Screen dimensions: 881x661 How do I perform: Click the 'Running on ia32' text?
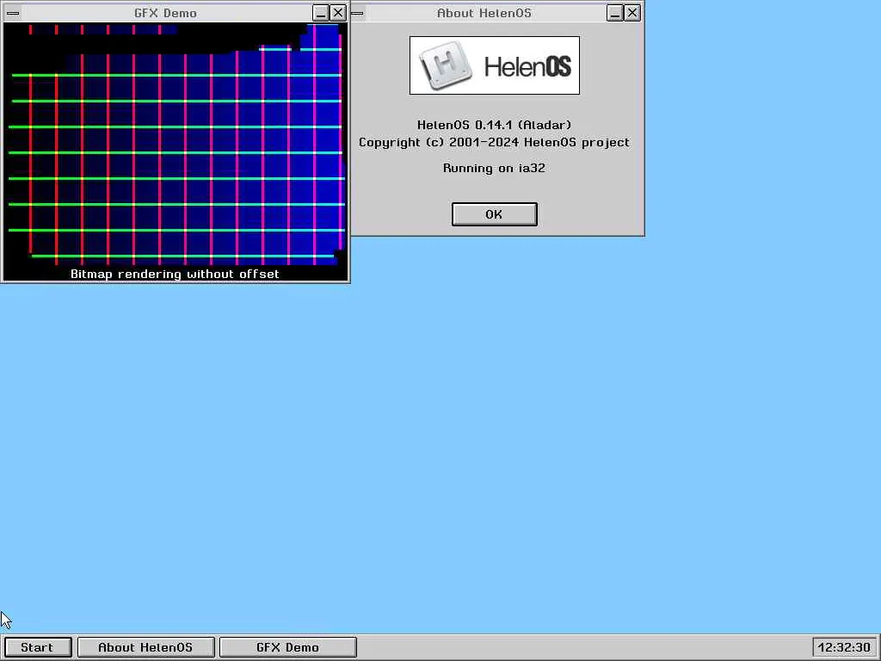tap(495, 168)
